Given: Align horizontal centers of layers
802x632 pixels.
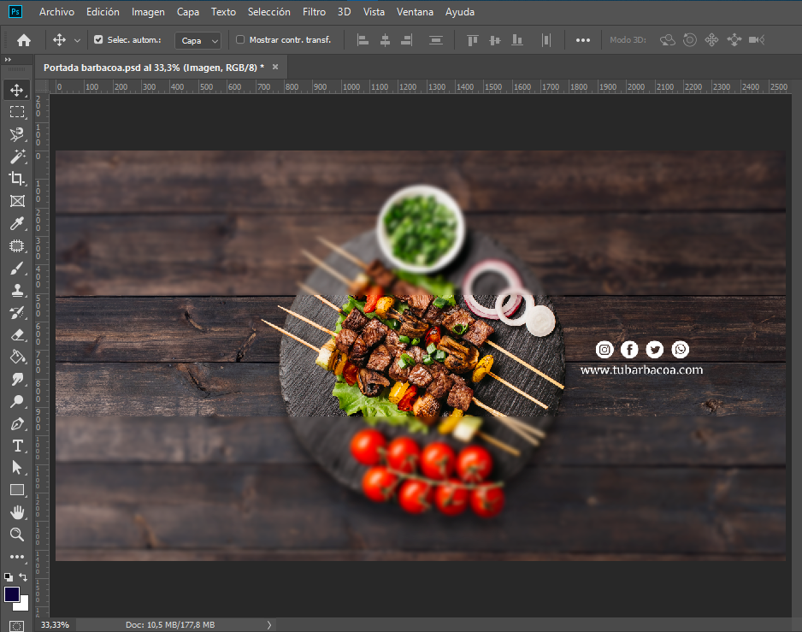Looking at the screenshot, I should (385, 40).
